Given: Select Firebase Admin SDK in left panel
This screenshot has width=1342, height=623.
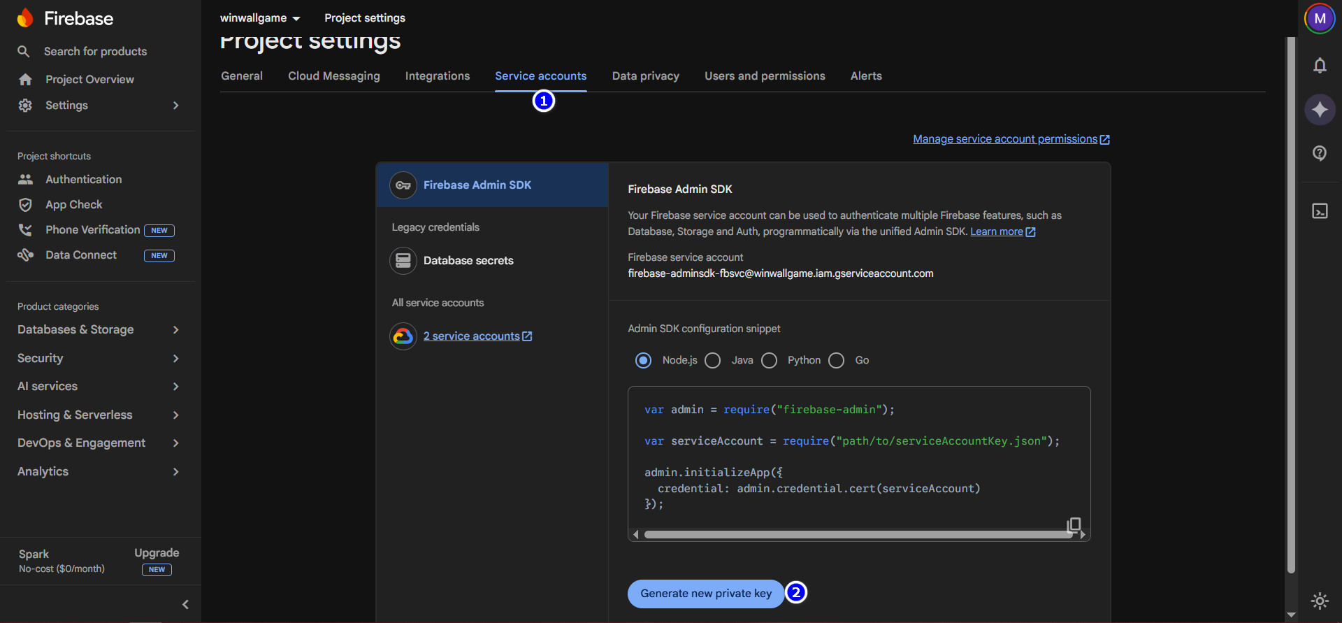Looking at the screenshot, I should pyautogui.click(x=493, y=185).
